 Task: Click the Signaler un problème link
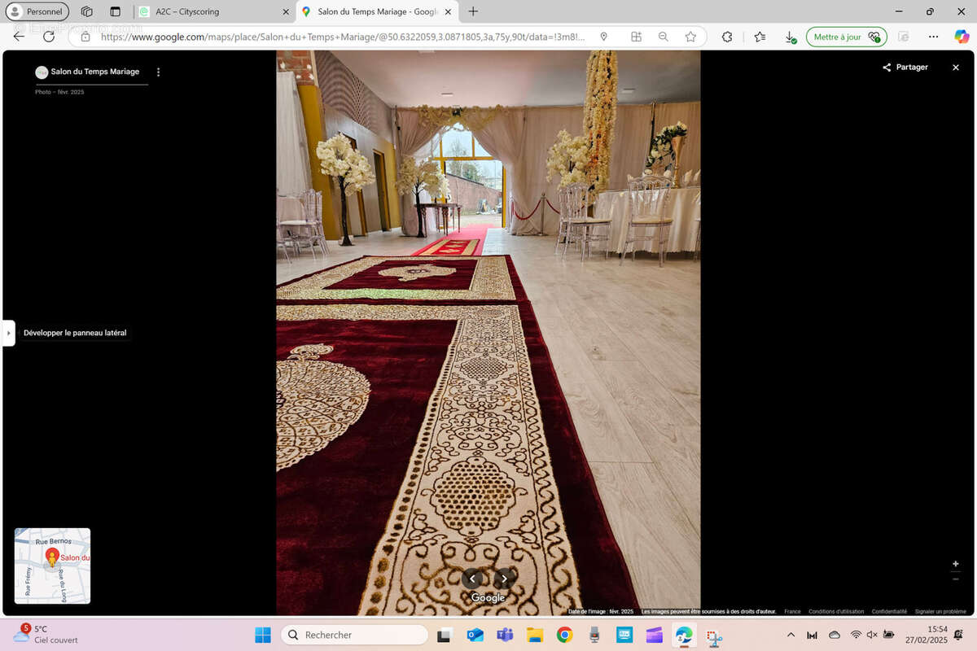click(940, 611)
